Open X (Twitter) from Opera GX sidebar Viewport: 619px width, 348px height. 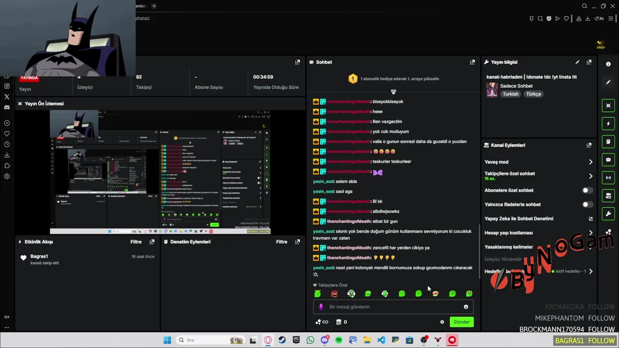coord(7,97)
